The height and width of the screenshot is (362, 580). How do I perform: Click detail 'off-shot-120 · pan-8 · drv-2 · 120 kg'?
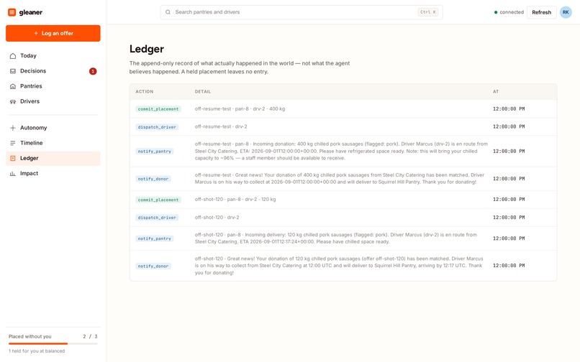click(x=235, y=200)
